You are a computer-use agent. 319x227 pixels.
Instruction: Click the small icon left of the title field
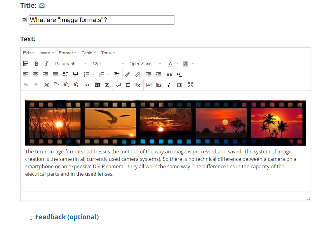(x=24, y=20)
